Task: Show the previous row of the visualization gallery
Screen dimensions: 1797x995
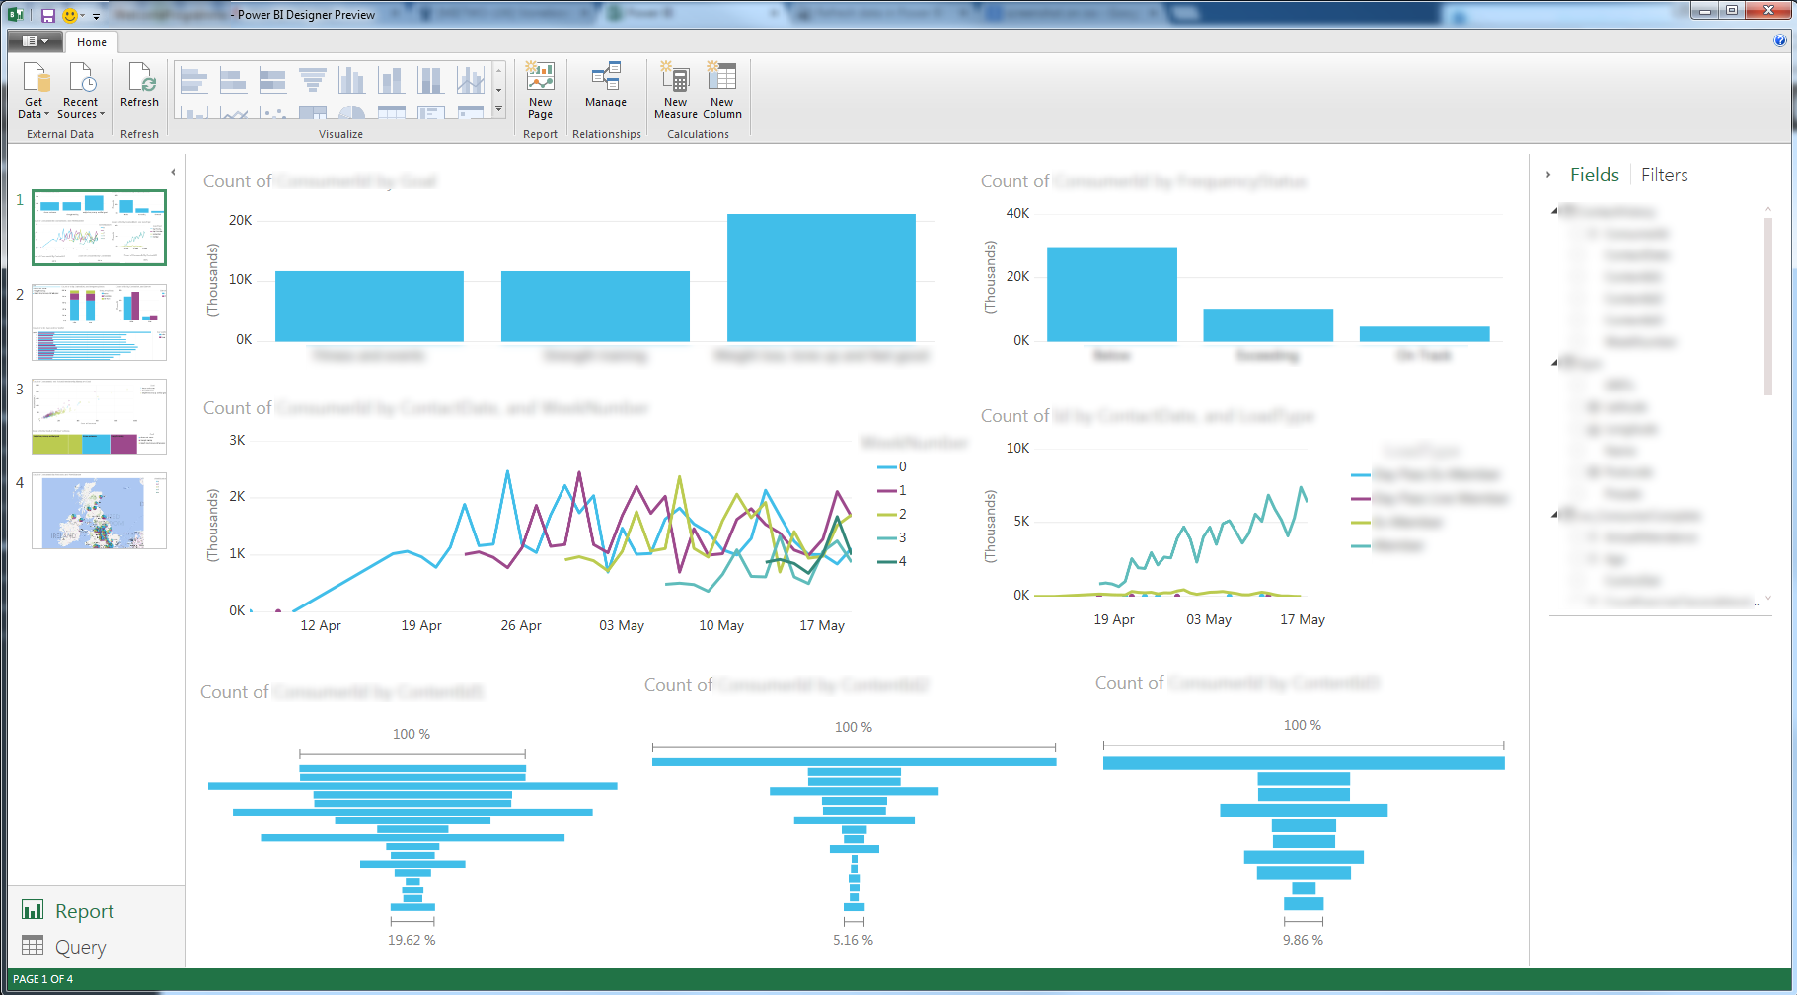Action: point(499,70)
